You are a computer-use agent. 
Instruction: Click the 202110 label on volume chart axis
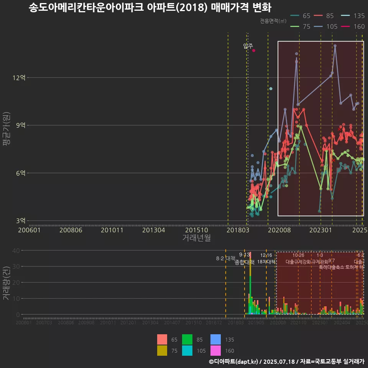pos(298,323)
